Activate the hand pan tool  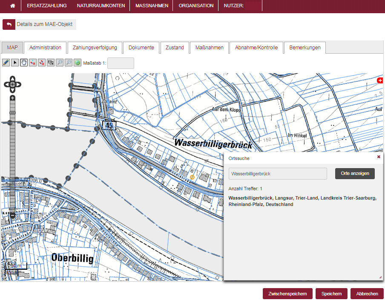point(24,63)
